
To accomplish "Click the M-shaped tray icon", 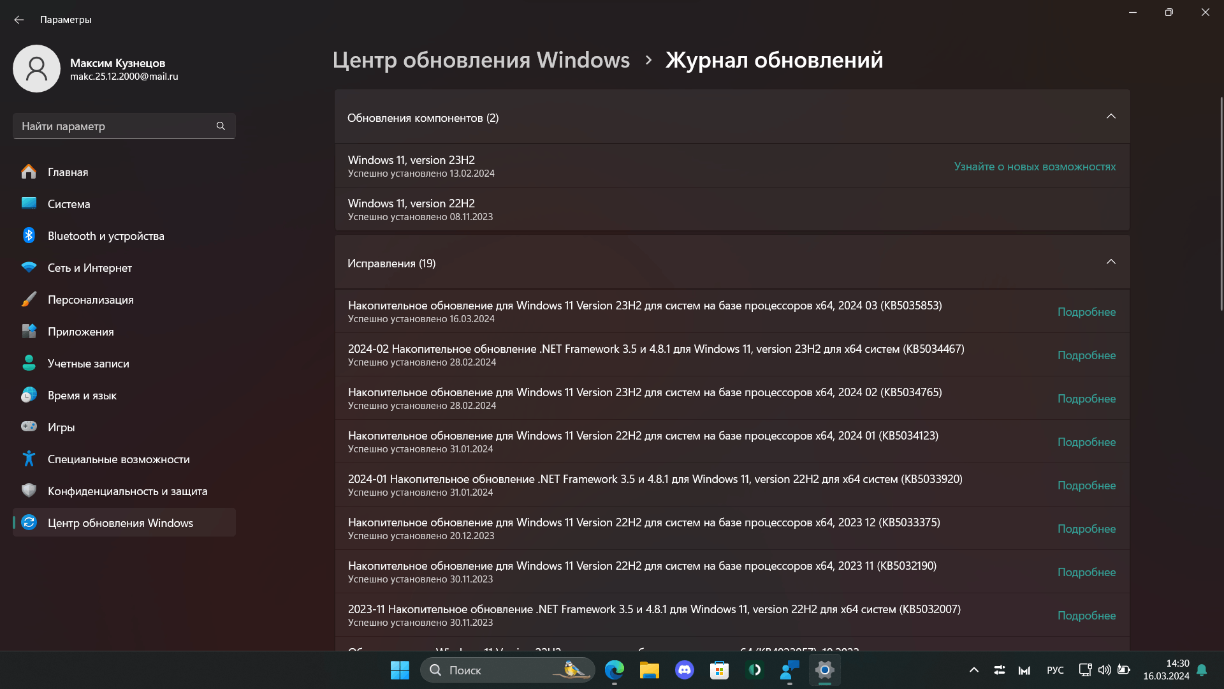I will pos(1024,670).
